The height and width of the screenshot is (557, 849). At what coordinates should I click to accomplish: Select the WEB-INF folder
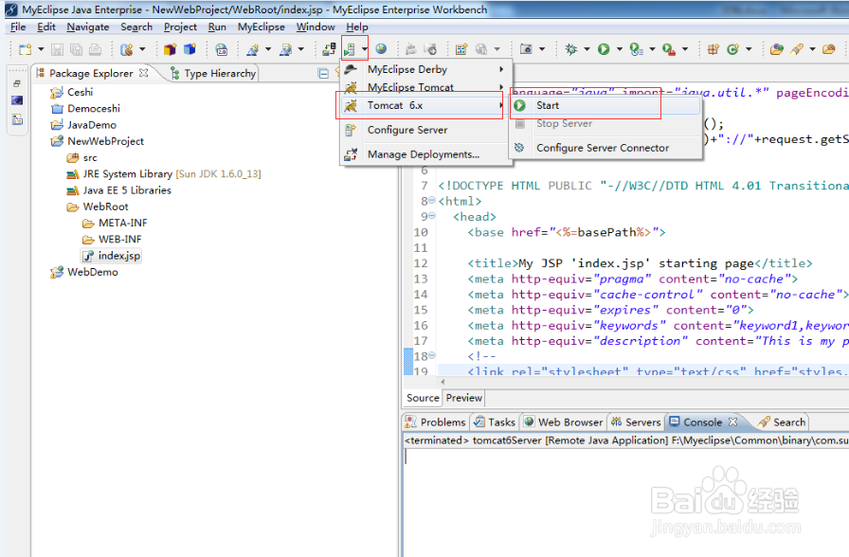(x=112, y=239)
